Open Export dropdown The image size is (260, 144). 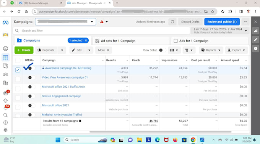[236, 50]
